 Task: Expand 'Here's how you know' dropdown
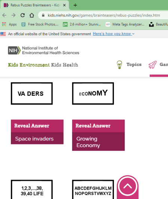coord(113,34)
